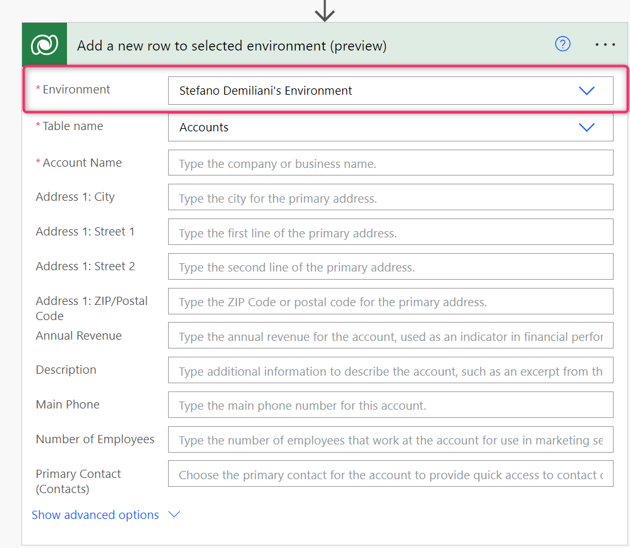
Task: Click the chevron beside Show advanced options
Action: tap(174, 515)
